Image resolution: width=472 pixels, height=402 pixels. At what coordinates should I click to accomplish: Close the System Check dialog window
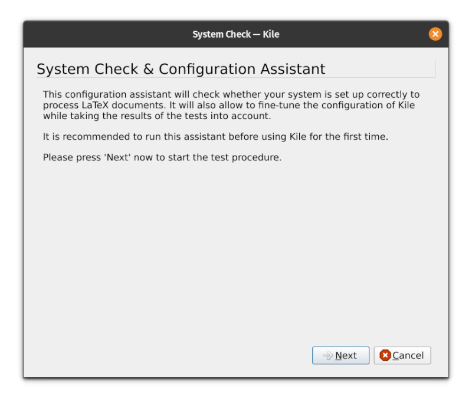[x=435, y=34]
